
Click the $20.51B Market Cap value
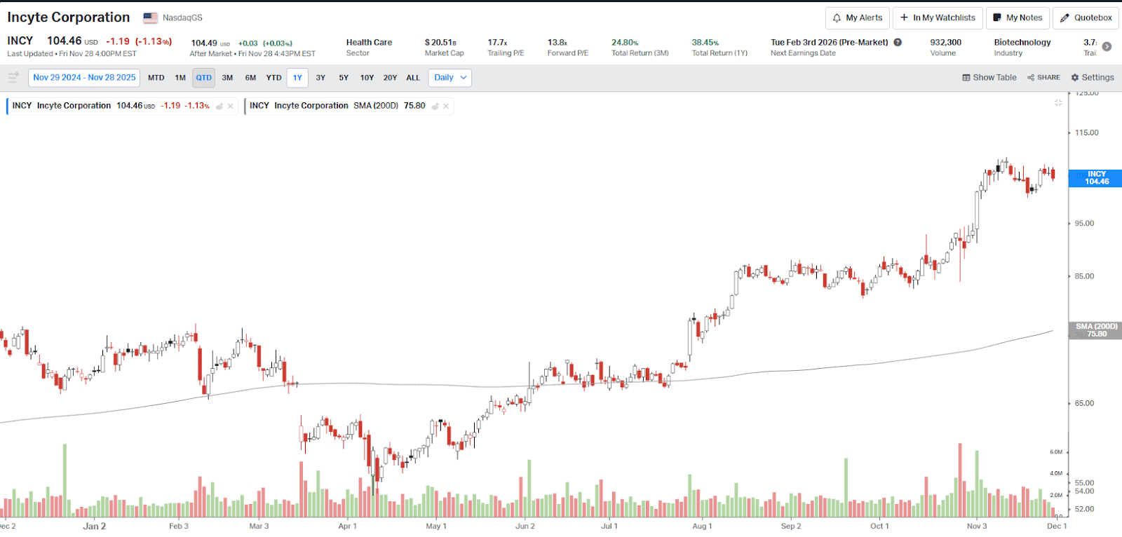click(440, 43)
